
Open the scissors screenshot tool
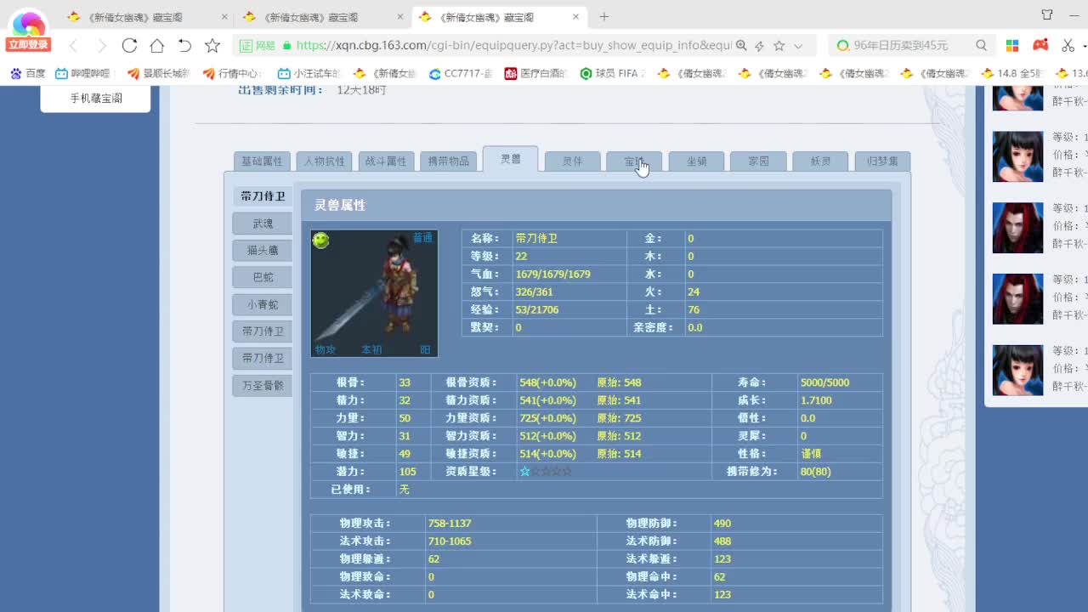pos(1068,45)
